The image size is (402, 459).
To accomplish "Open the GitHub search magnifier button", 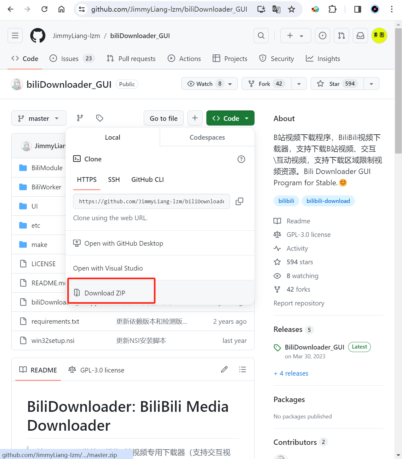I will point(261,36).
